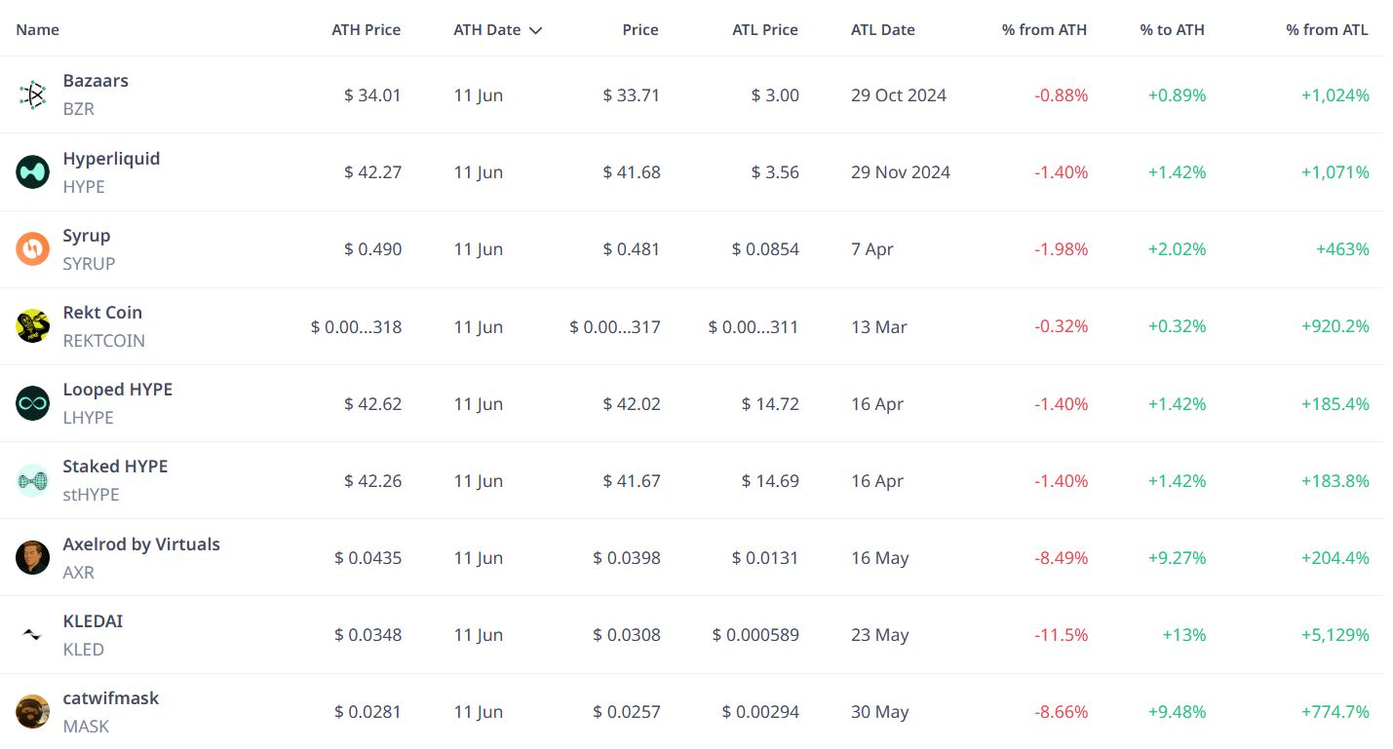1393x749 pixels.
Task: Click the Bazaars coin logo icon
Action: click(x=32, y=94)
